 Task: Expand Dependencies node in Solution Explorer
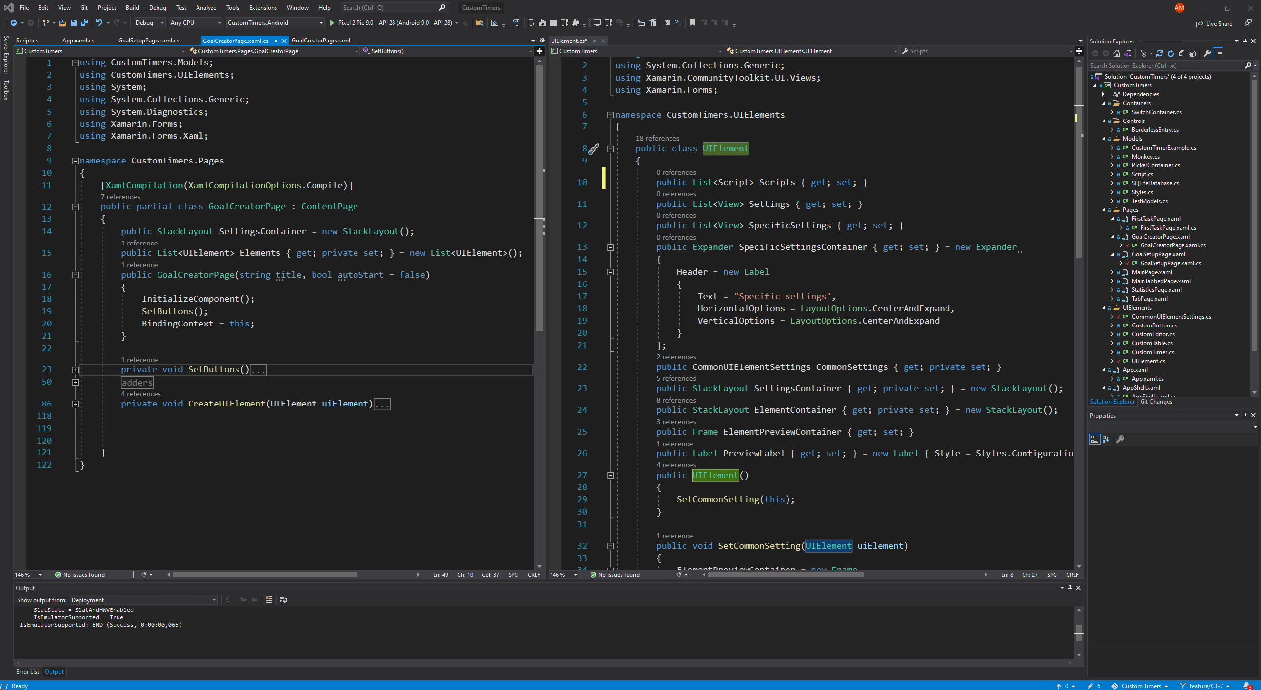coord(1104,94)
